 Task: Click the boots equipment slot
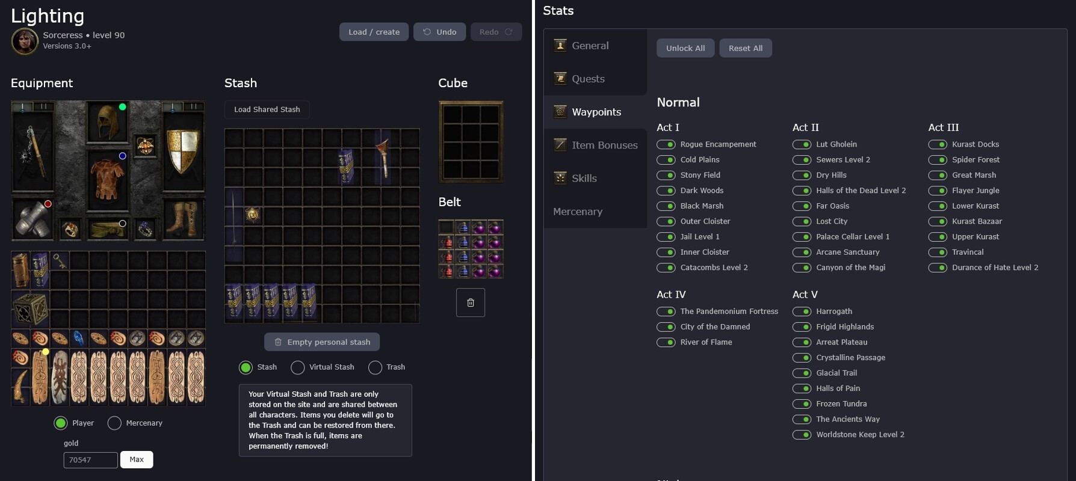[183, 219]
